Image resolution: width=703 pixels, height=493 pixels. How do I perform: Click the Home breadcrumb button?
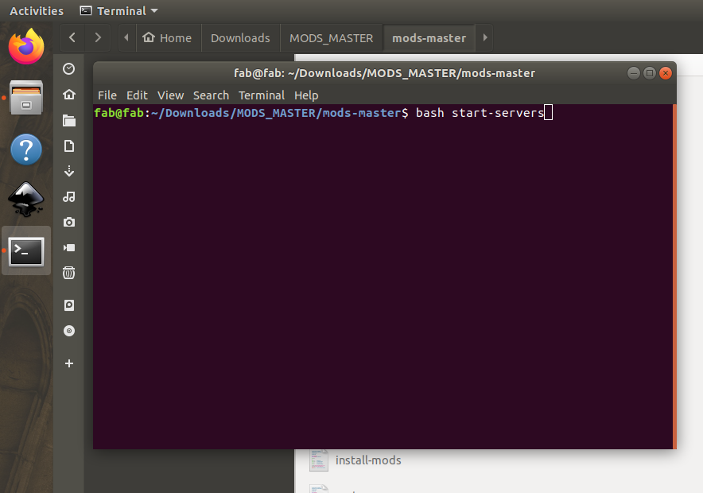click(x=168, y=37)
